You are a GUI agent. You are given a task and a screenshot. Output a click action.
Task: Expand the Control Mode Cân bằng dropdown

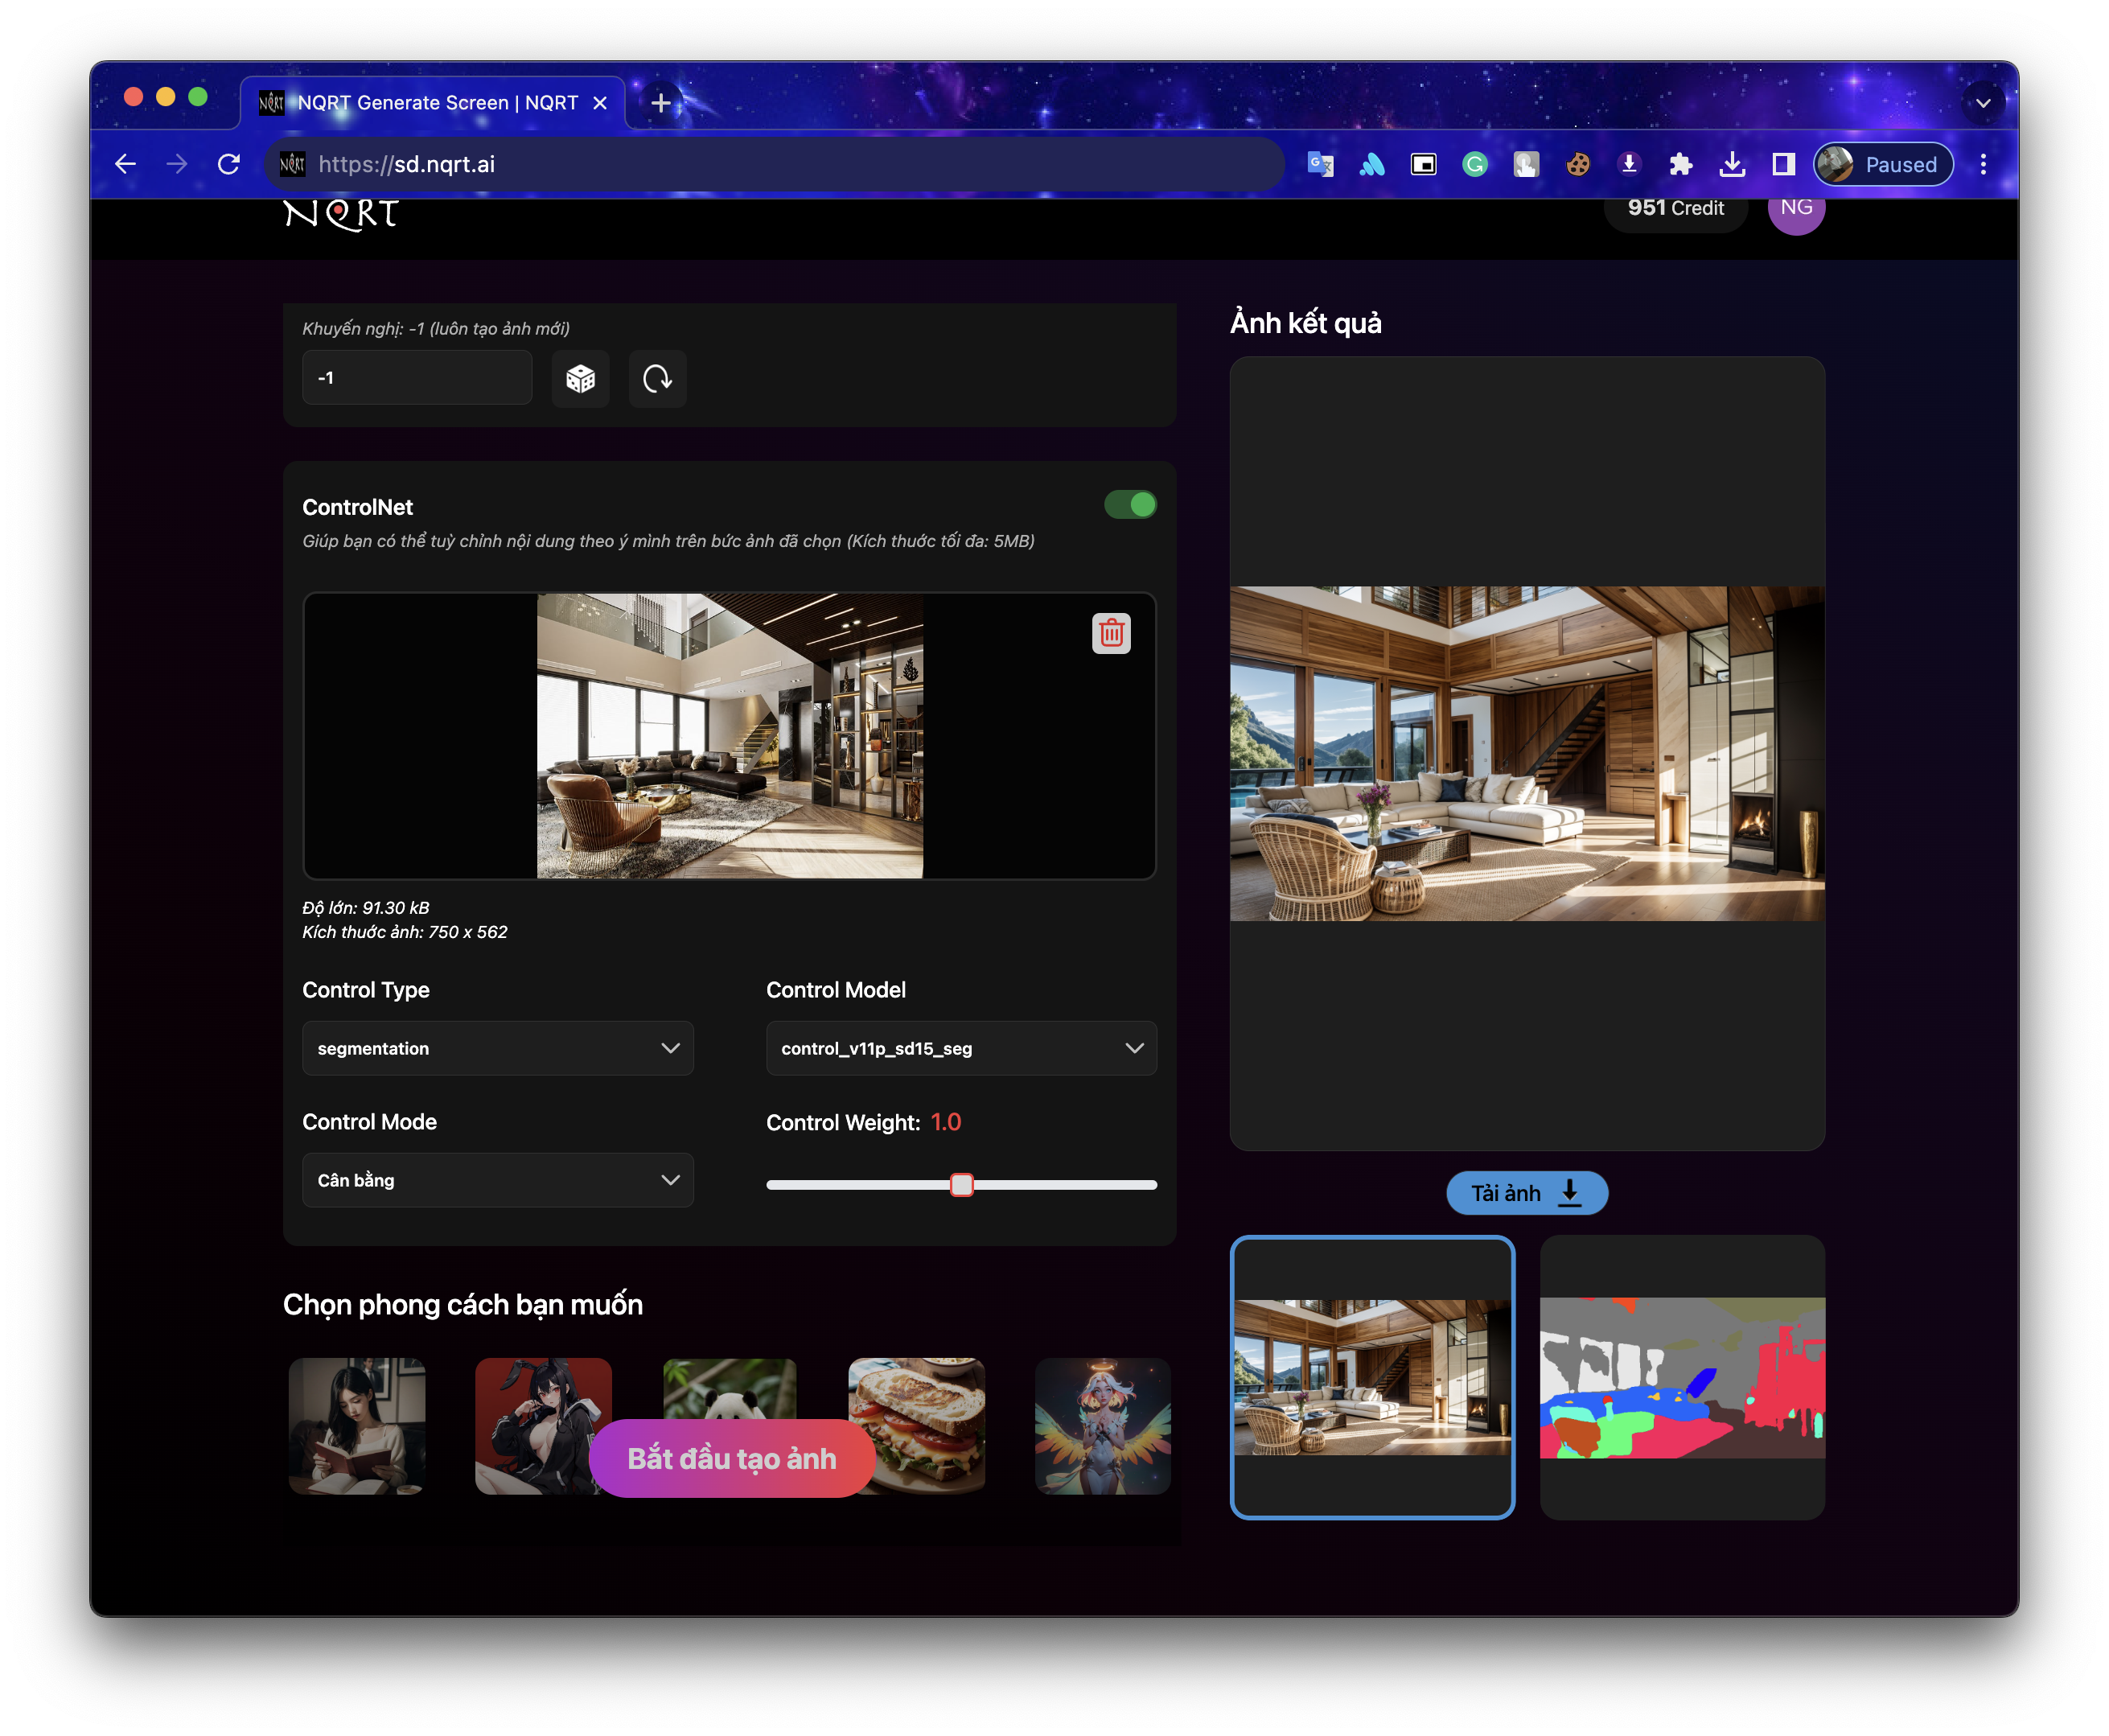[x=497, y=1180]
